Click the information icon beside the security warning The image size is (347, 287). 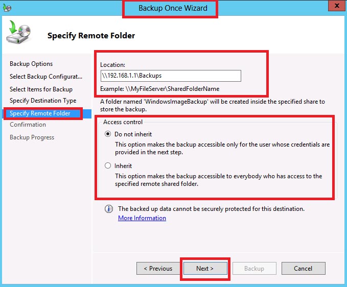(x=108, y=209)
